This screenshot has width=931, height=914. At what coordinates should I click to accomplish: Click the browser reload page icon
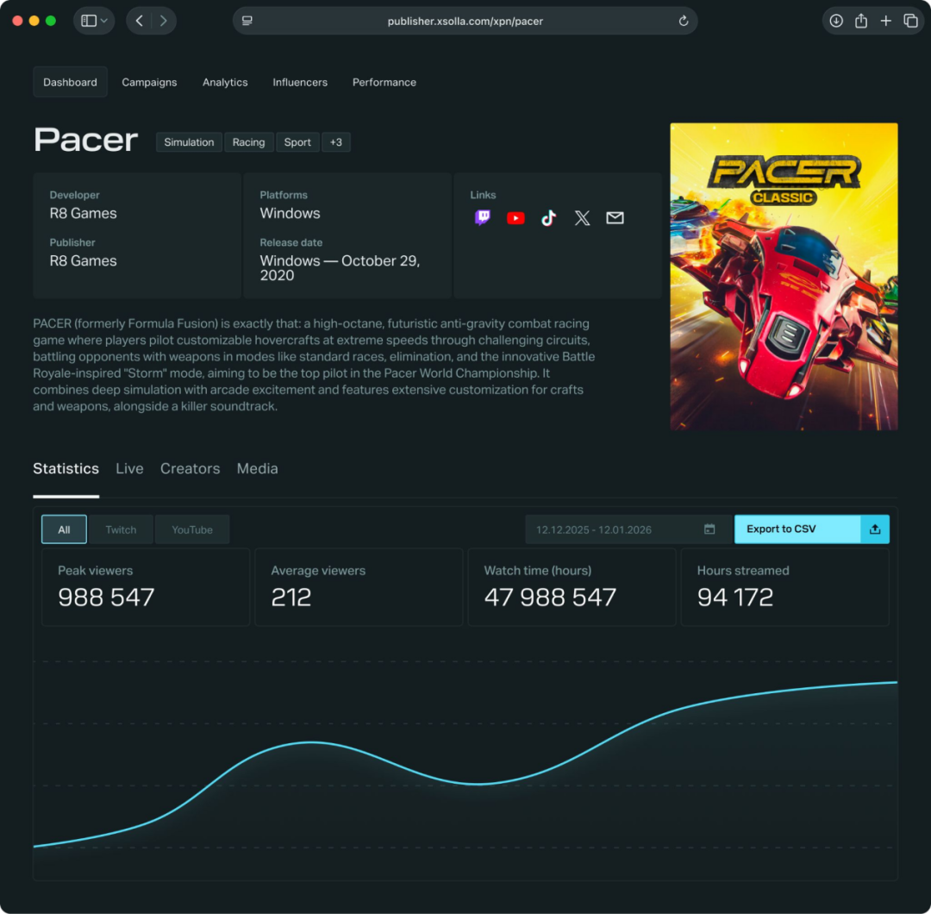pos(684,21)
